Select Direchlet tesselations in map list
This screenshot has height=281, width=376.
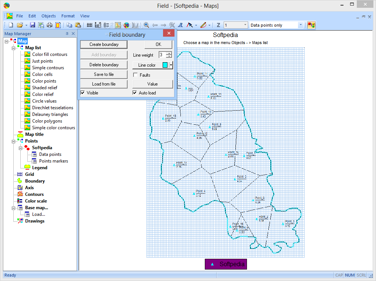point(52,108)
